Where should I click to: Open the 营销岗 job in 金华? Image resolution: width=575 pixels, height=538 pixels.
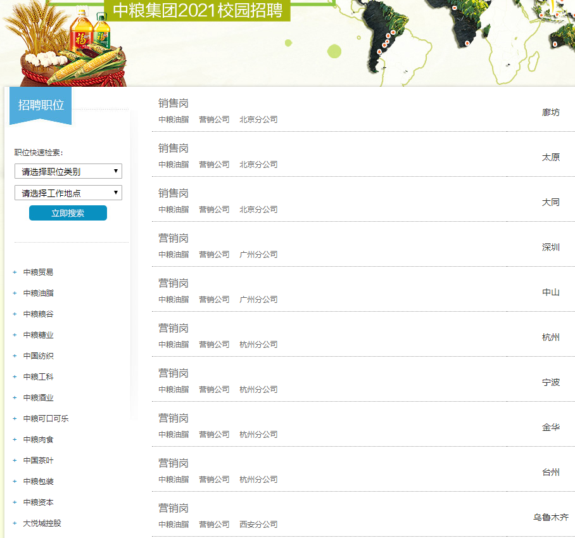tap(173, 418)
